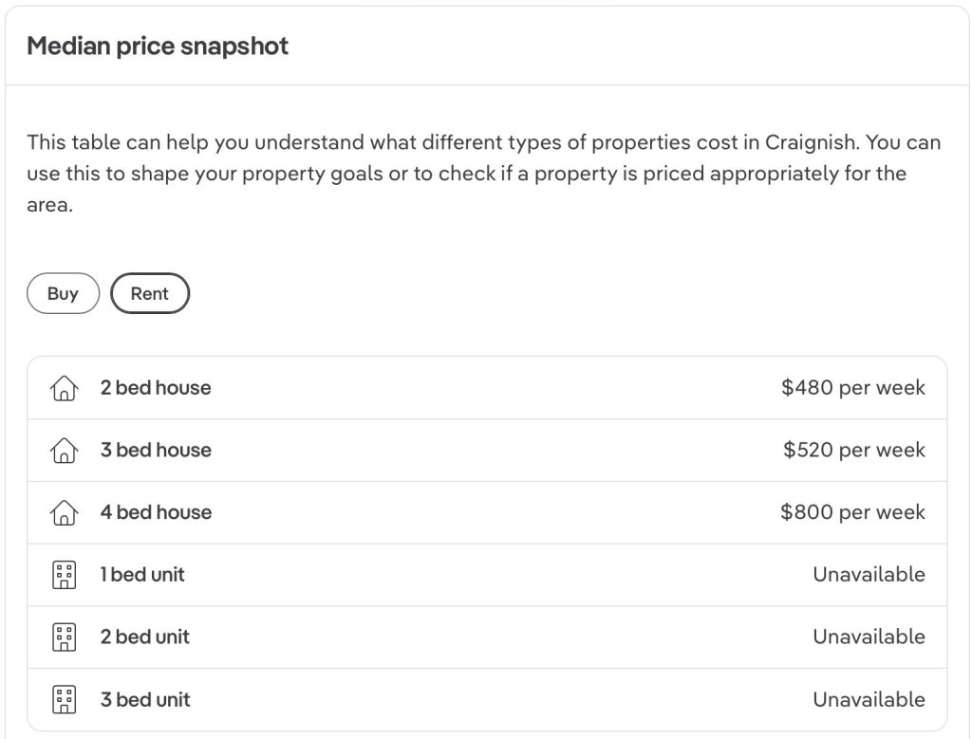Select the 1 bed unit label
Image resolution: width=972 pixels, height=739 pixels.
click(x=142, y=575)
